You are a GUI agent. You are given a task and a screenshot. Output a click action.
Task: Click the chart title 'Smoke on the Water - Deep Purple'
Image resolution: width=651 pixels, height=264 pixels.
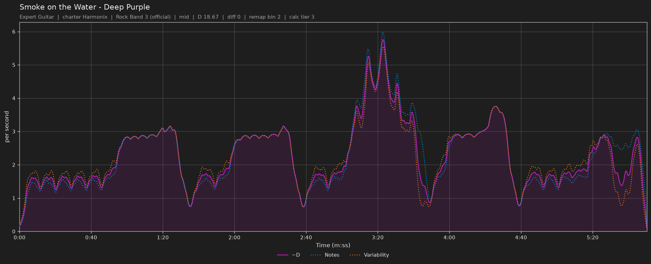tap(85, 7)
